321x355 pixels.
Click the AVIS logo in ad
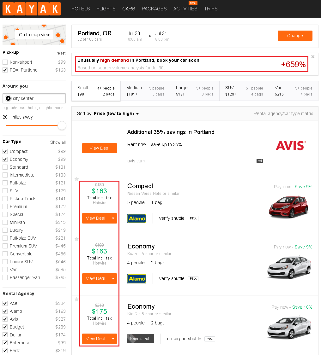tap(291, 145)
